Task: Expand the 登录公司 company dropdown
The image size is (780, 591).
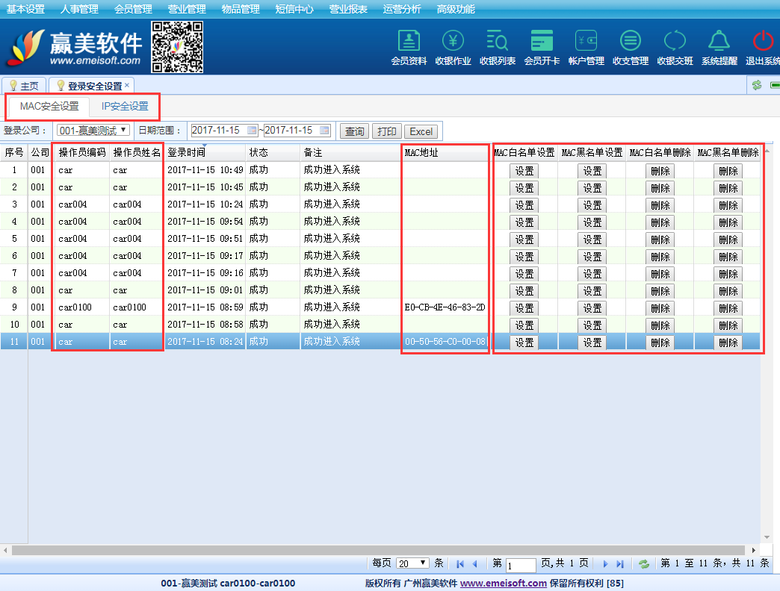Action: 123,131
